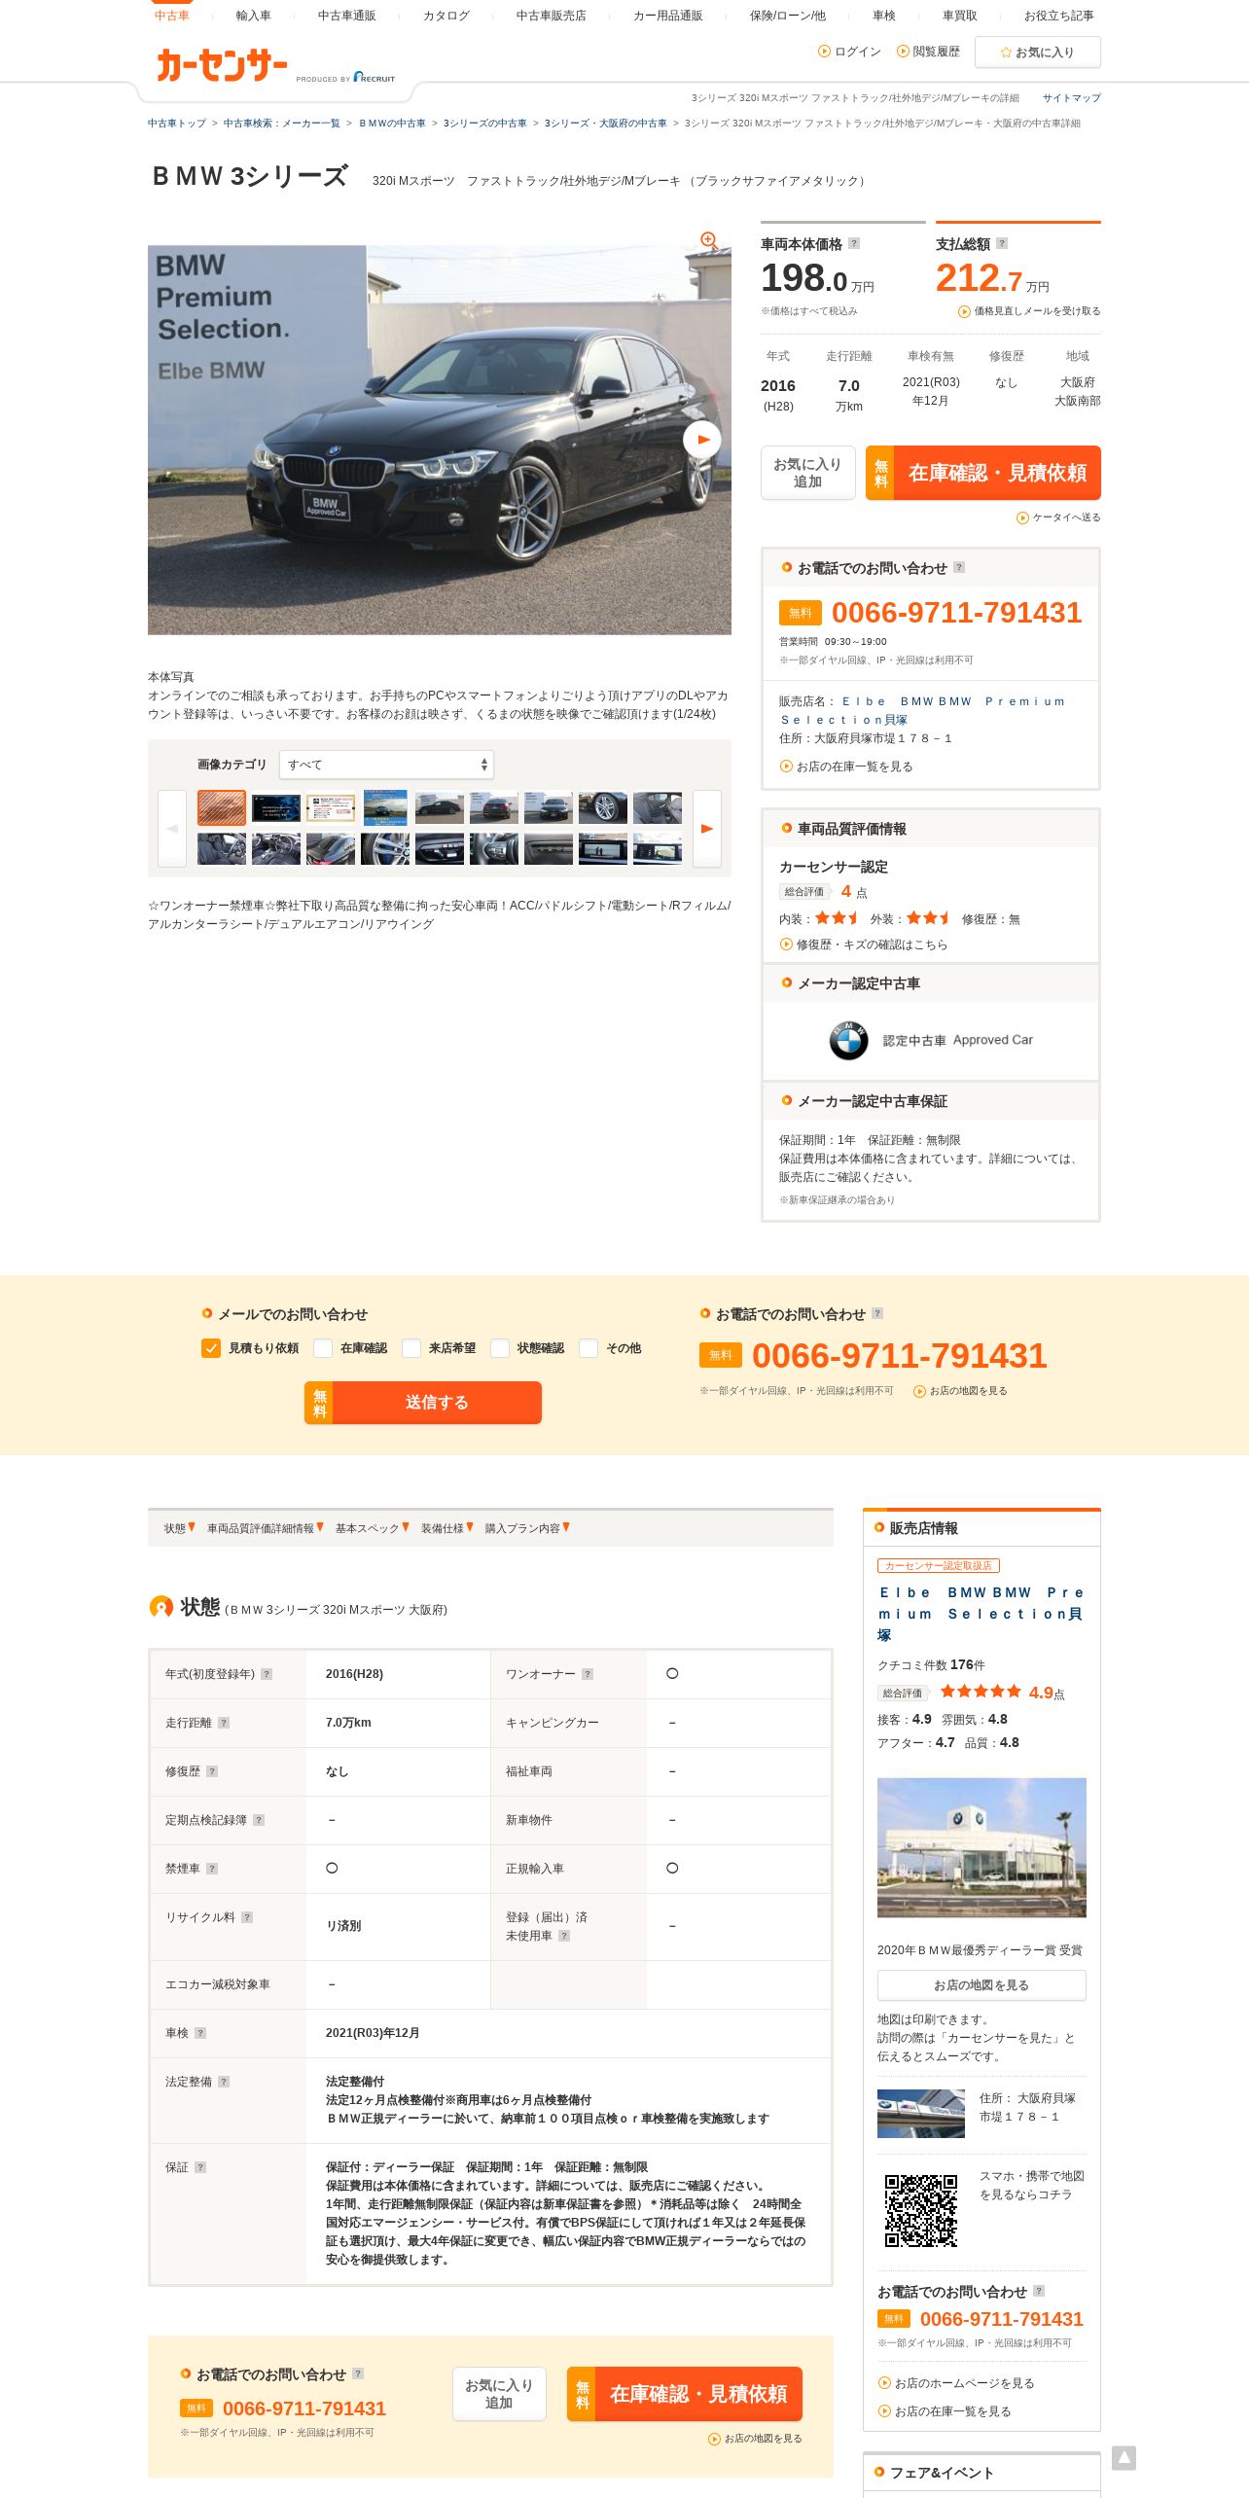Click help icon beside 禁煙車
This screenshot has height=2498, width=1249.
(212, 1869)
